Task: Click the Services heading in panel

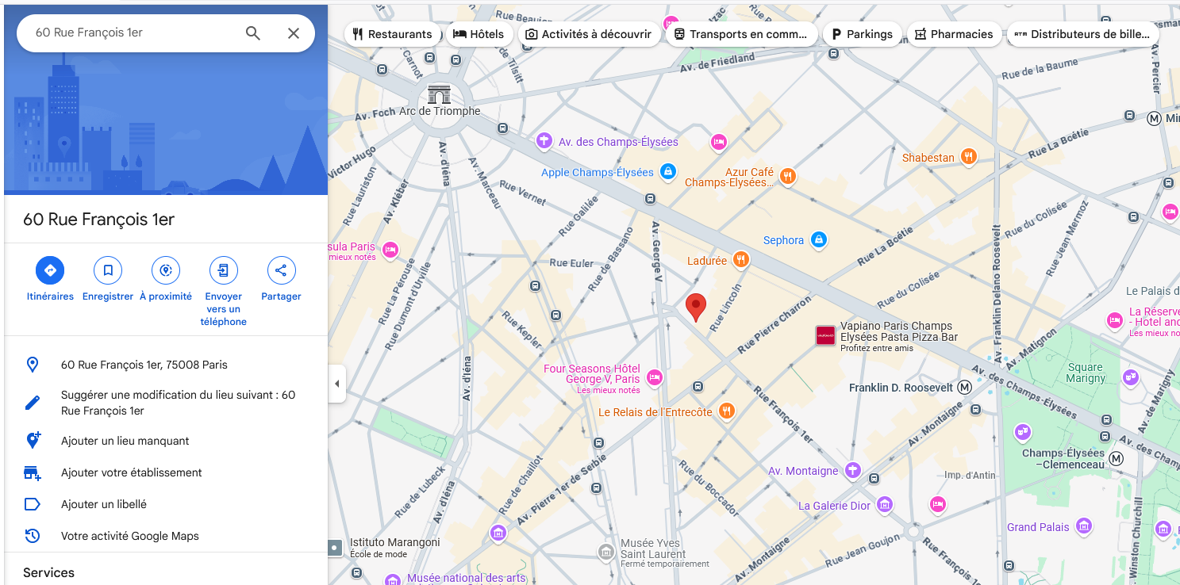Action: (48, 572)
